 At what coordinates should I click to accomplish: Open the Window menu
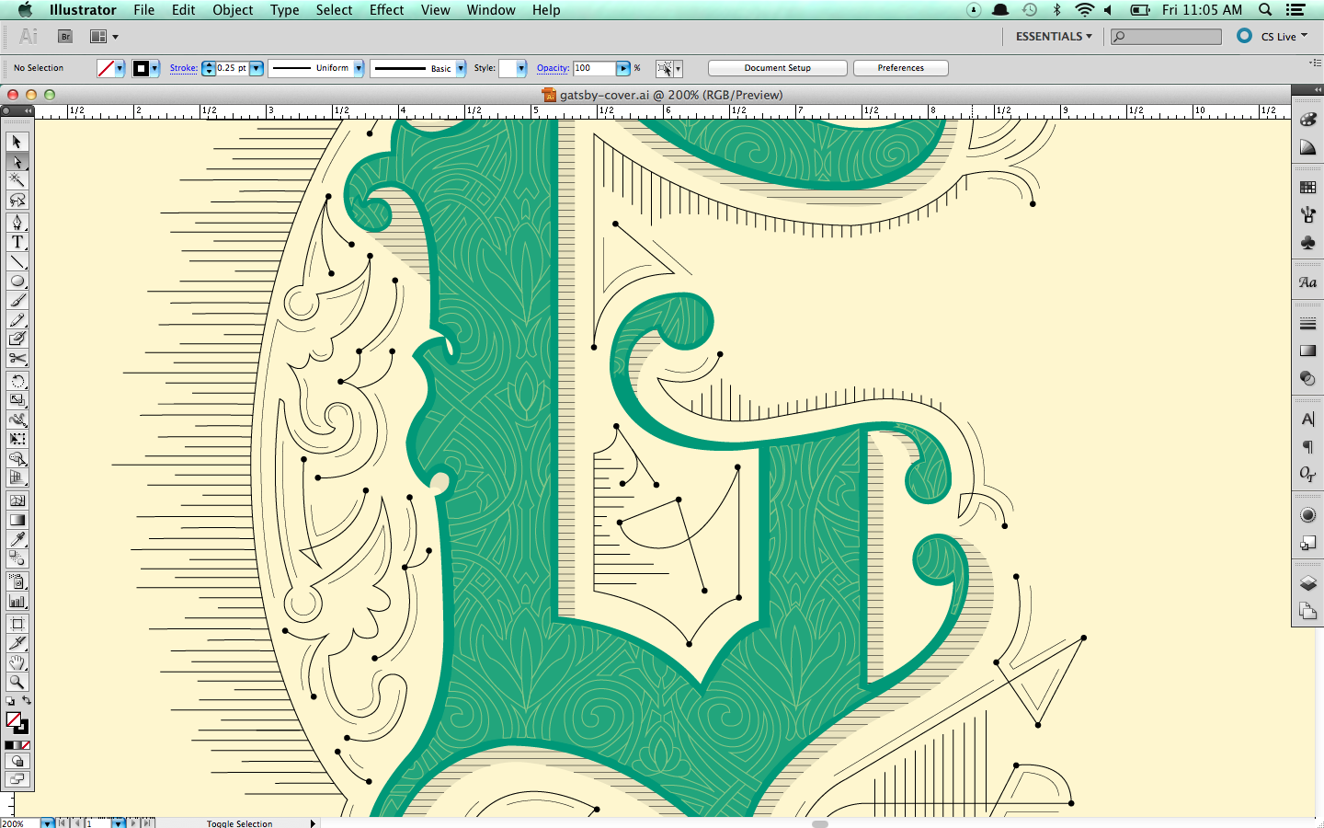pos(491,10)
